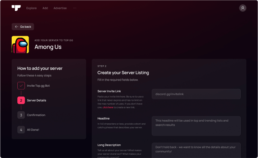This screenshot has height=158, width=258.
Task: Click the Top.gg logo icon
Action: coord(16,8)
